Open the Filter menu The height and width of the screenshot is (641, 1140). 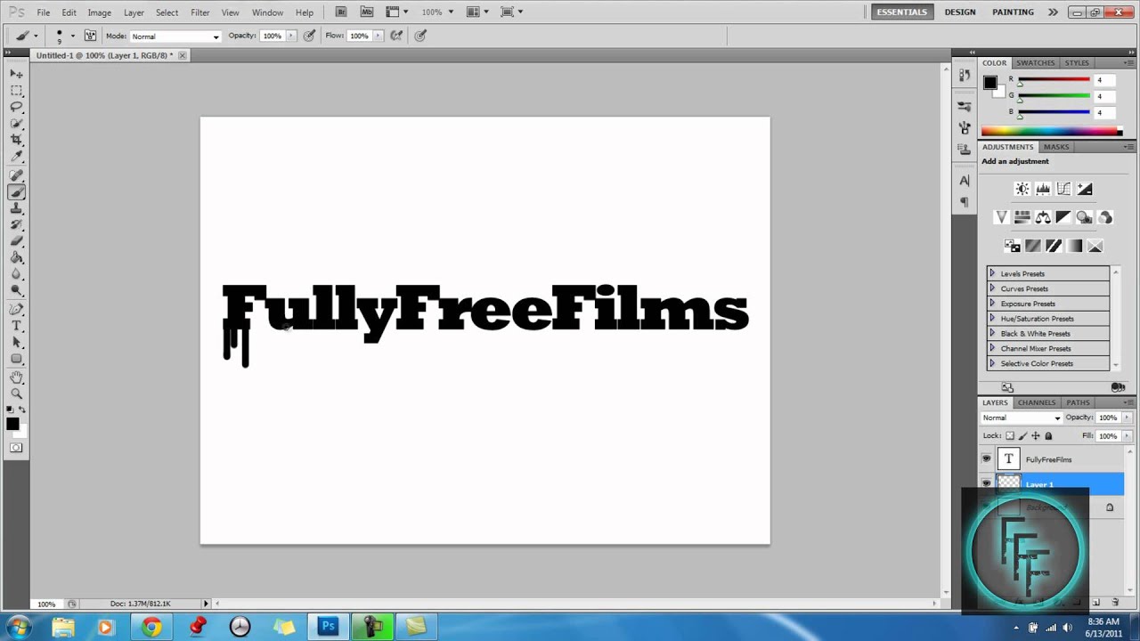(x=199, y=12)
